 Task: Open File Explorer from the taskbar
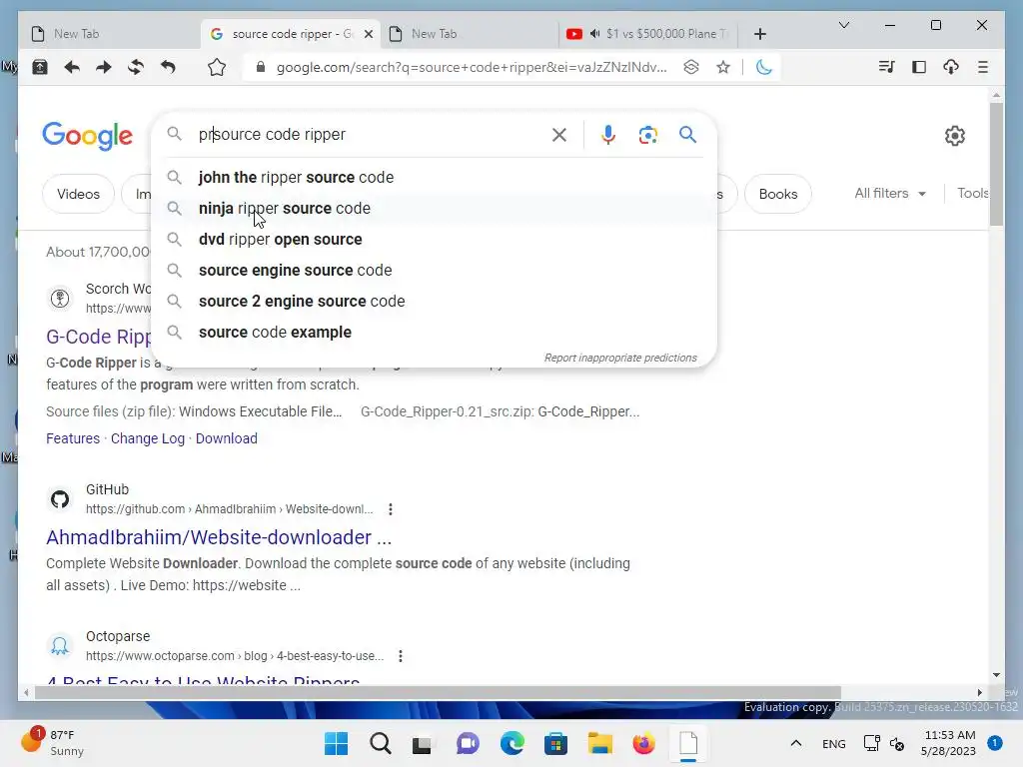(x=599, y=743)
